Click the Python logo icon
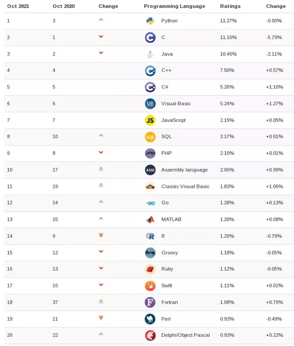The height and width of the screenshot is (346, 294). [150, 21]
